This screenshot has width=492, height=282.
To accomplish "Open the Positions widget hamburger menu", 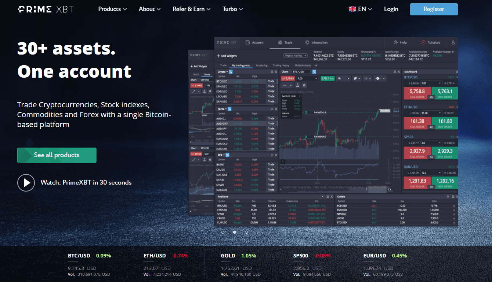I will (x=328, y=197).
